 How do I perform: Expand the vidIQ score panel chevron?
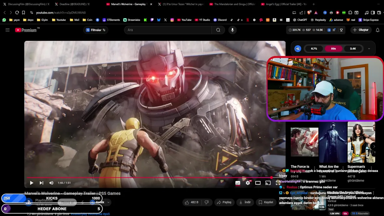(x=369, y=49)
